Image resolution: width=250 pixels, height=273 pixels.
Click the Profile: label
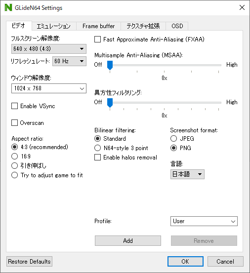pyautogui.click(x=103, y=221)
